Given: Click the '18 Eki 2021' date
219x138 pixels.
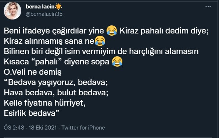Looking at the screenshot, I should [43, 128].
